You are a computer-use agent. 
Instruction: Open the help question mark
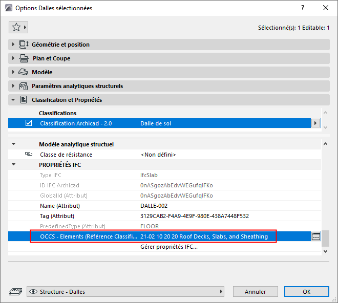coord(303,8)
